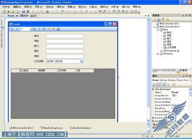Viewport: 192px width, 139px height.
Task: Open the 数据 menu
Action: [72, 7]
